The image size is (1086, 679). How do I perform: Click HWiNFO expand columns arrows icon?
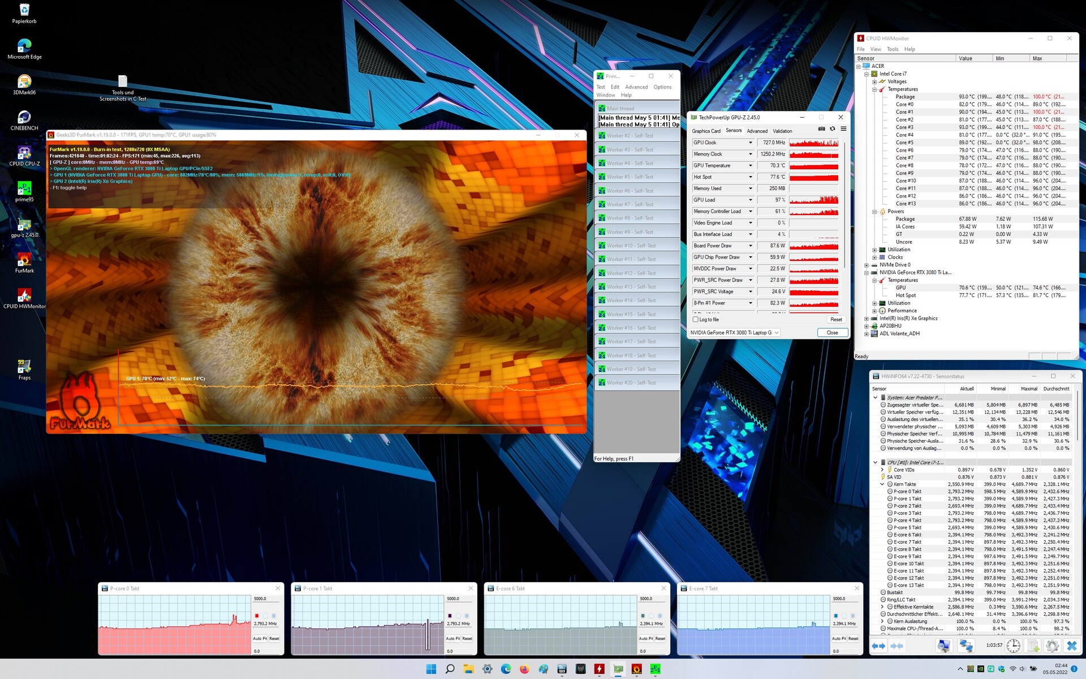pos(878,646)
